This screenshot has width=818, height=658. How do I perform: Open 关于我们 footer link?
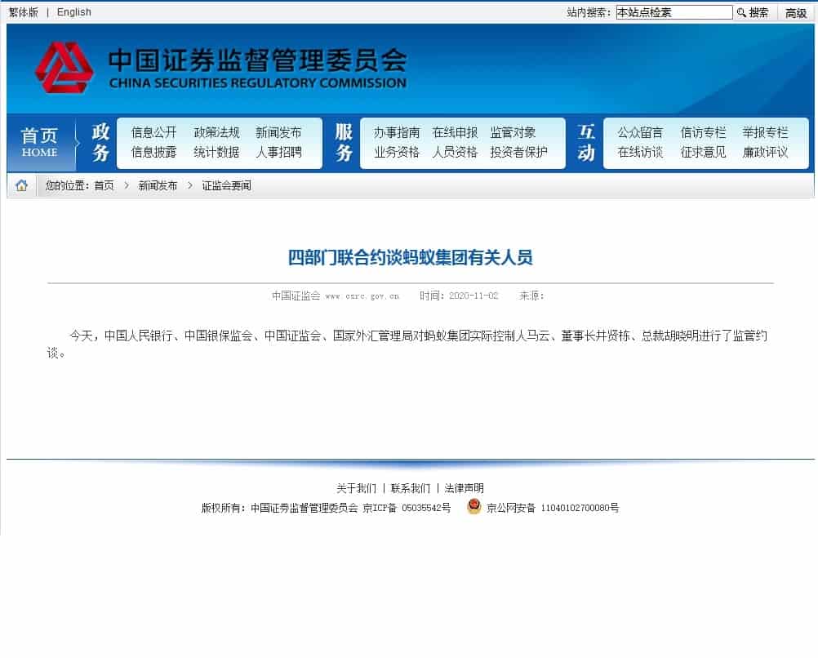[356, 488]
